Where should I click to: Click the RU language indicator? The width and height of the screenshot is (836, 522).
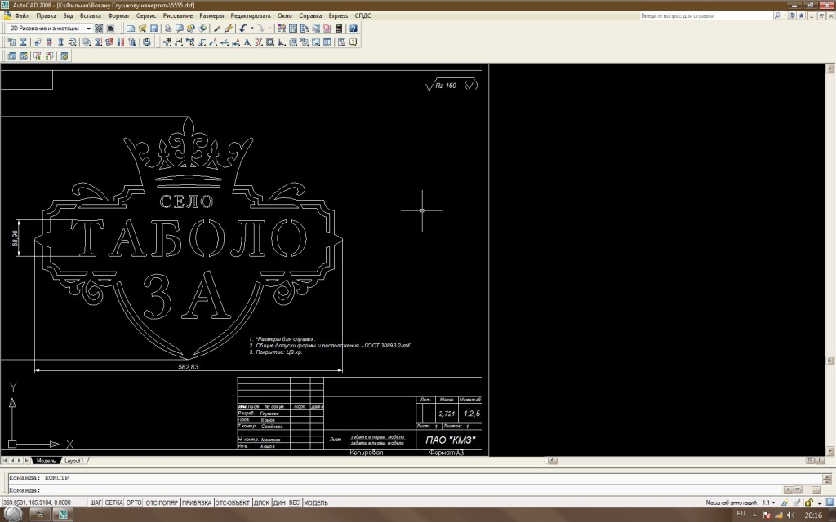pyautogui.click(x=740, y=514)
